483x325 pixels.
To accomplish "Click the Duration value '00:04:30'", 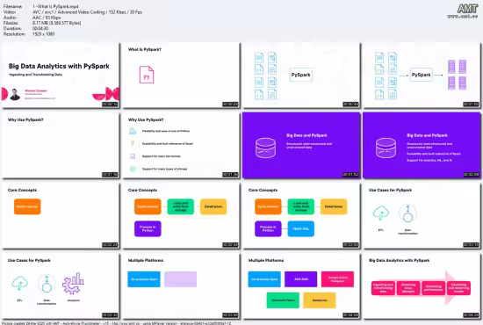I will point(40,29).
